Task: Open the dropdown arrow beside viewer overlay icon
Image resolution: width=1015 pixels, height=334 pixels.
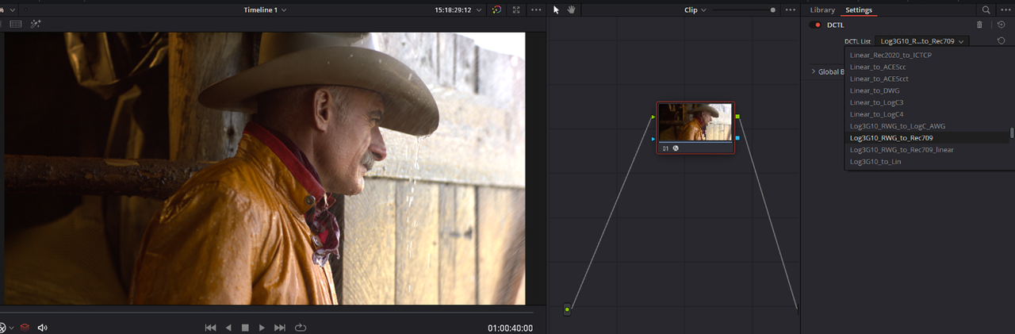Action: pyautogui.click(x=12, y=327)
